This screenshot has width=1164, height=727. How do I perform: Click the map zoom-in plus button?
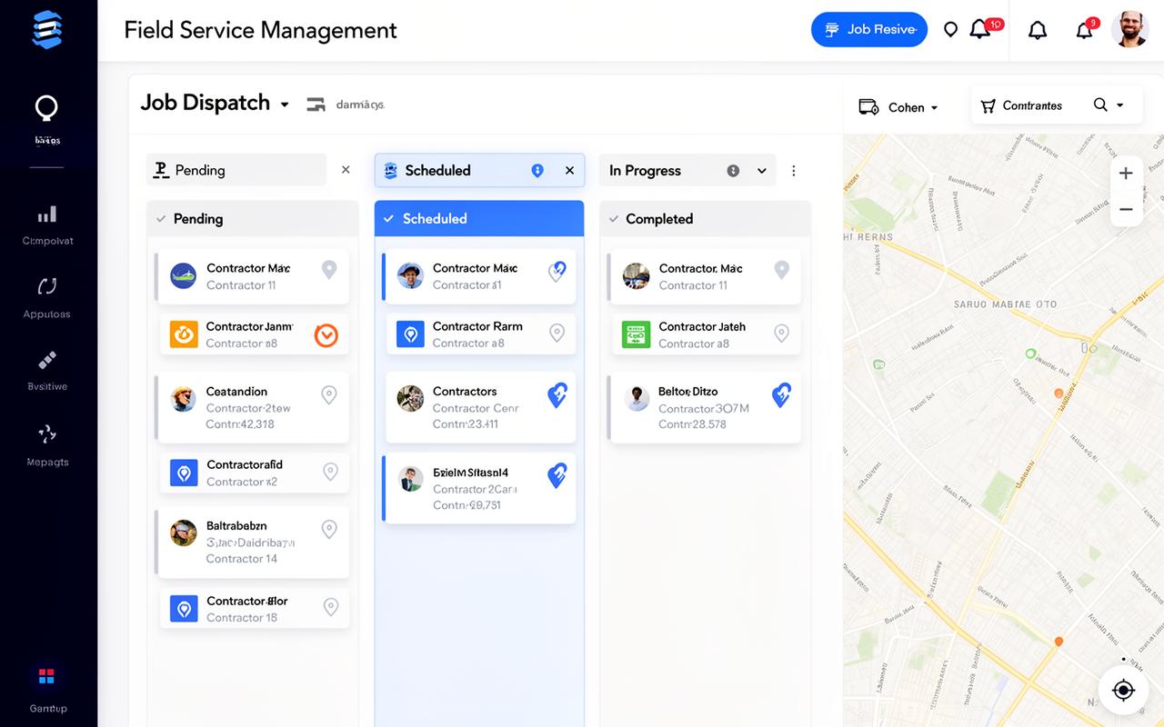coord(1126,174)
